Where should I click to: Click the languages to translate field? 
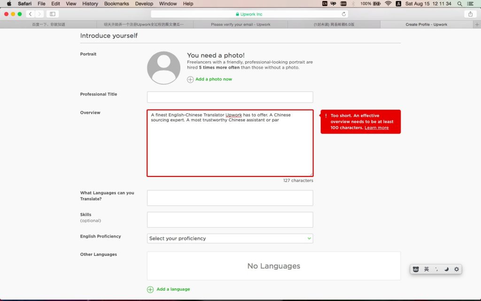click(230, 198)
